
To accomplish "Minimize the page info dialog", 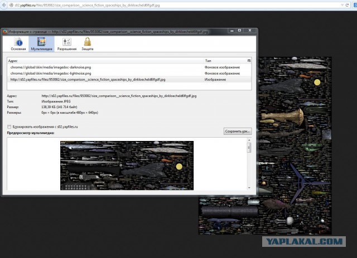I will pos(232,31).
